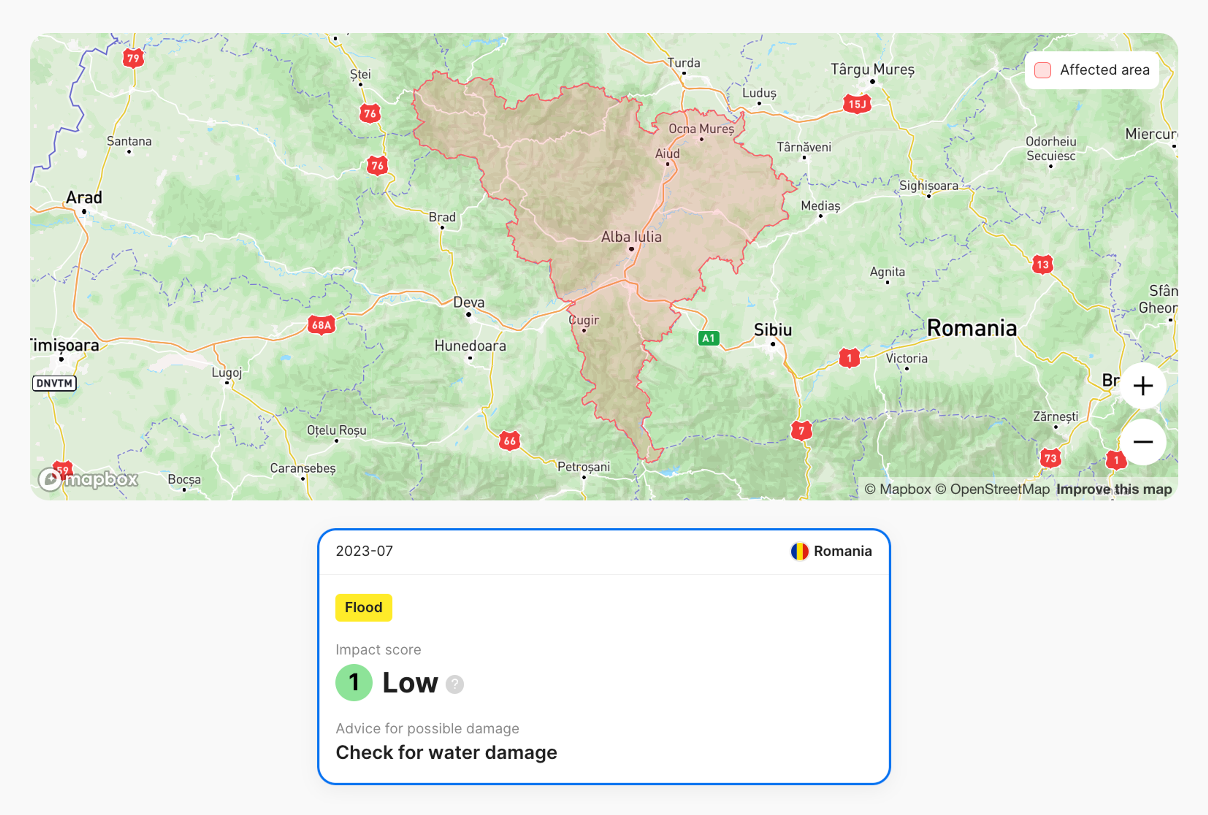Click the Sibiu city marker on map
Viewport: 1208px width, 815px height.
[x=773, y=343]
